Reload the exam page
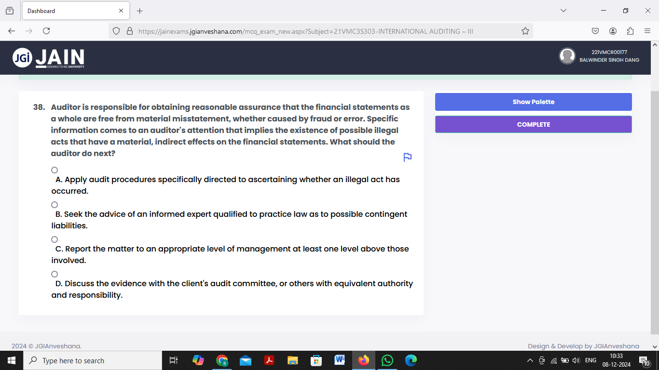Screen dimensions: 659x370 pyautogui.click(x=46, y=31)
